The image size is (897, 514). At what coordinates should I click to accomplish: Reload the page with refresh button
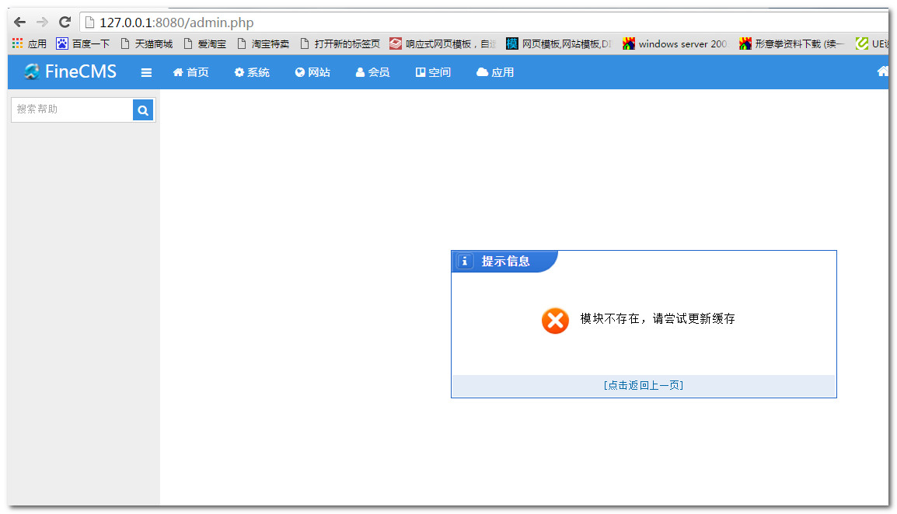(65, 23)
